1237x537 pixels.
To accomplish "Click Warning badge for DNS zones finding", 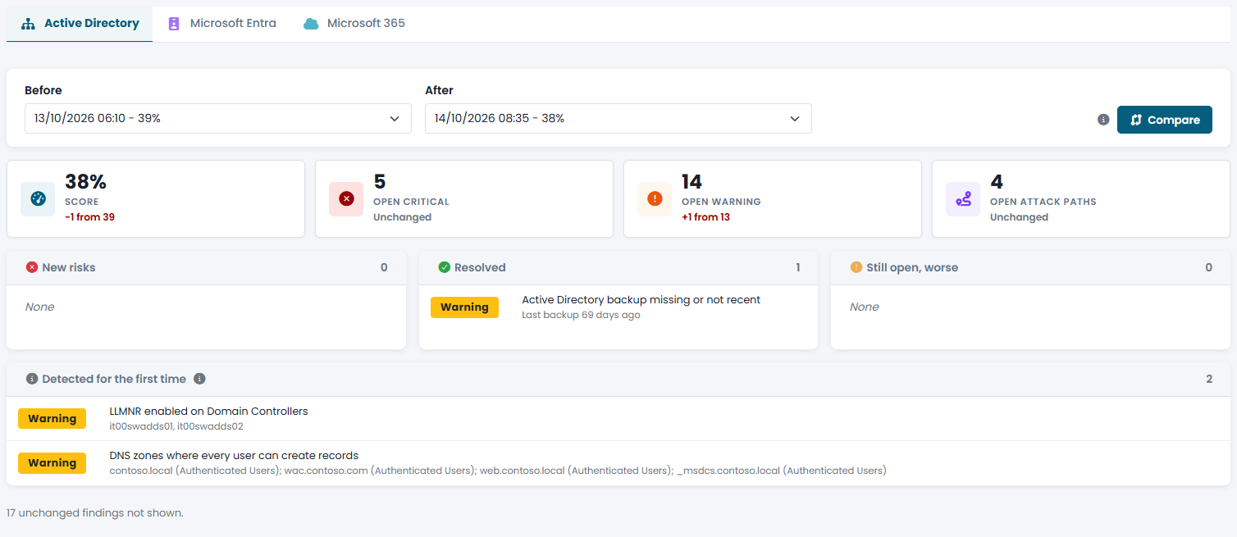I will point(52,463).
